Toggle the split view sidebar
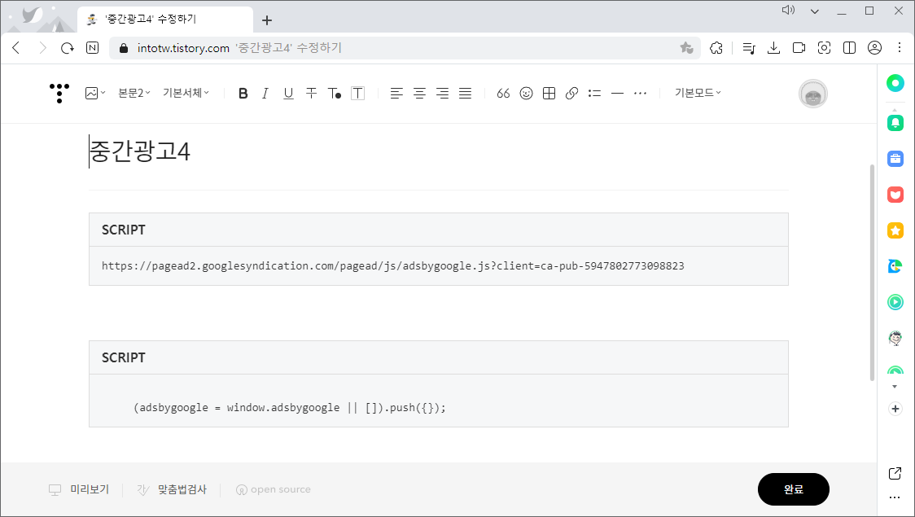 pyautogui.click(x=849, y=48)
